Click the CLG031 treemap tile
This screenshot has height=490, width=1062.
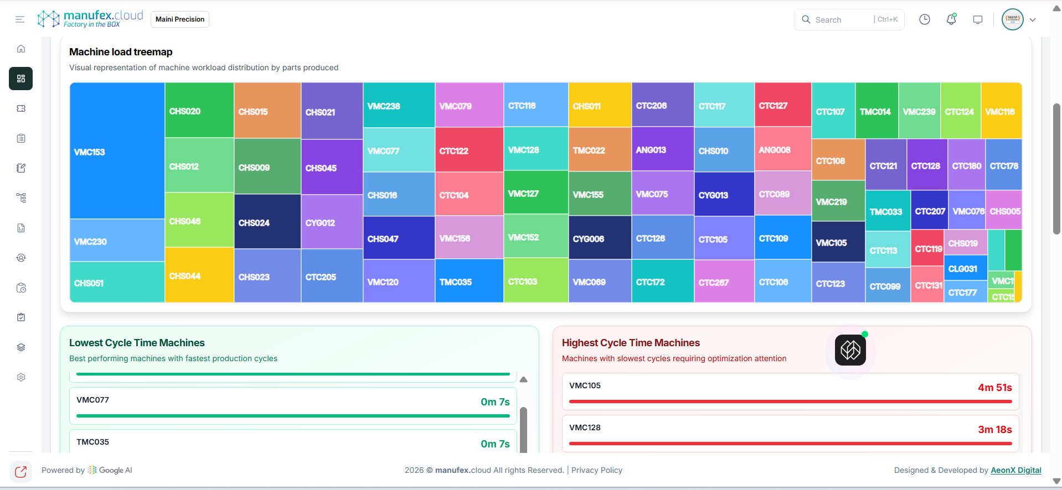[966, 268]
